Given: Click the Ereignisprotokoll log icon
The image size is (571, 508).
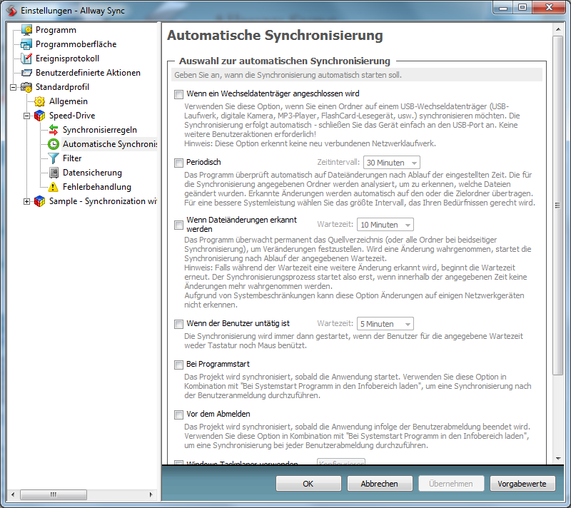Looking at the screenshot, I should pyautogui.click(x=26, y=59).
